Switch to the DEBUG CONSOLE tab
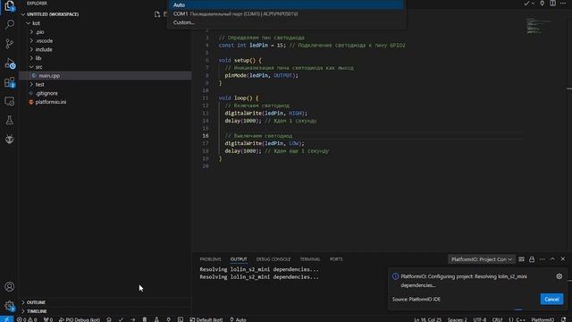Image resolution: width=572 pixels, height=322 pixels. pyautogui.click(x=273, y=259)
